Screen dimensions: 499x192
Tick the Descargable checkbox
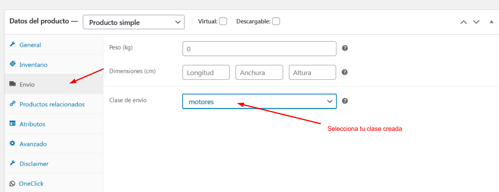click(x=276, y=21)
